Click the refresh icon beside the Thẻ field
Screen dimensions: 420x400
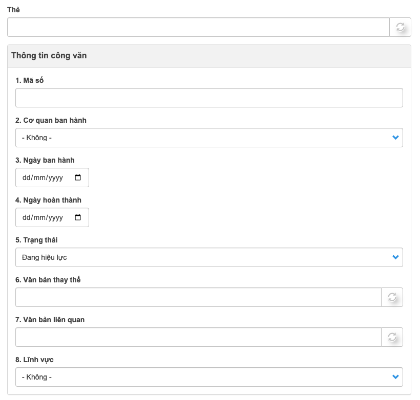[x=401, y=28]
